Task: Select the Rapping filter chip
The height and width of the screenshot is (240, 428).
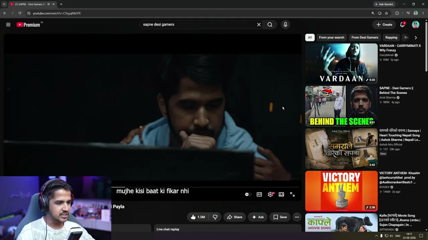Action: [391, 38]
